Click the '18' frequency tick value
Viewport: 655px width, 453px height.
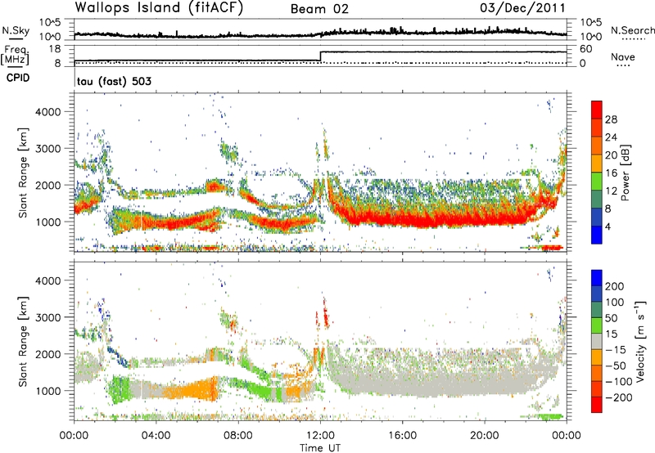click(55, 49)
